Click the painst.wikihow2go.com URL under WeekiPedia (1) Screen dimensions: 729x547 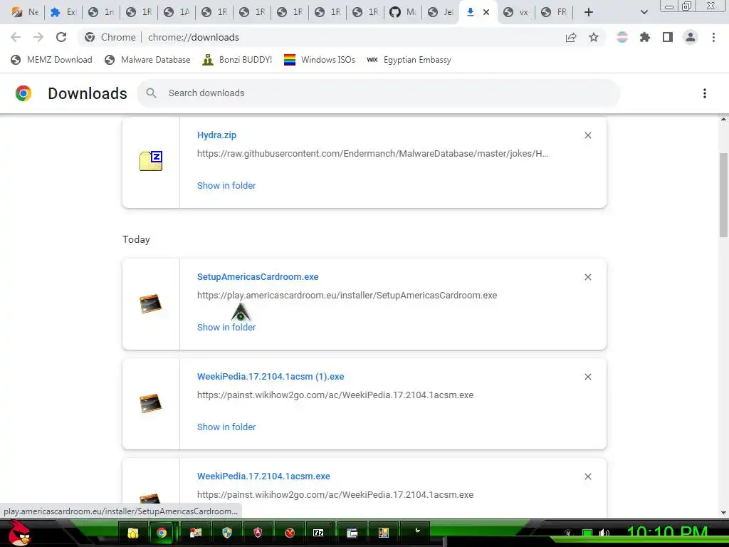coord(335,395)
